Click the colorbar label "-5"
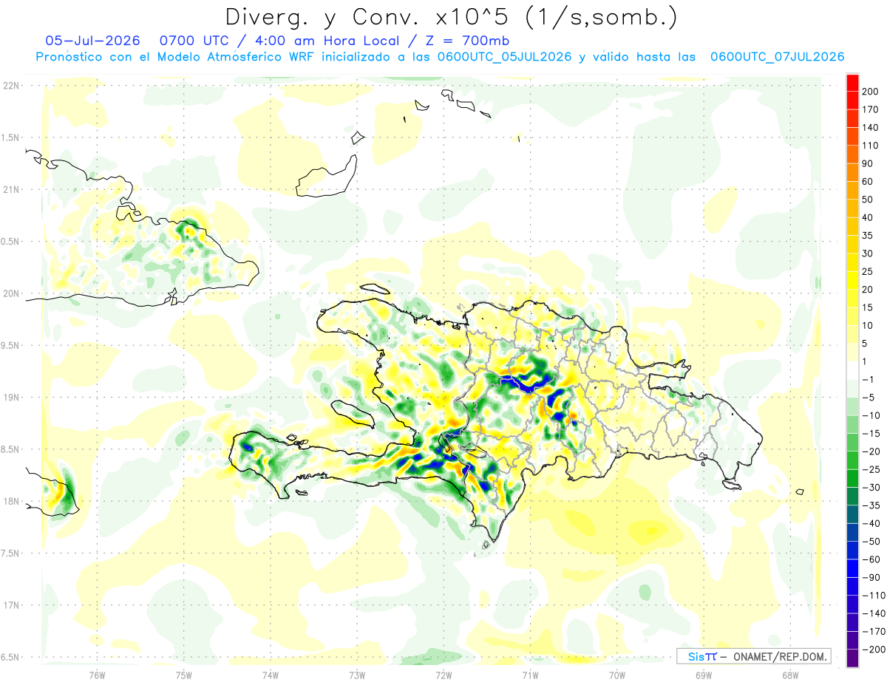Viewport: 887px width, 685px height. tap(868, 397)
